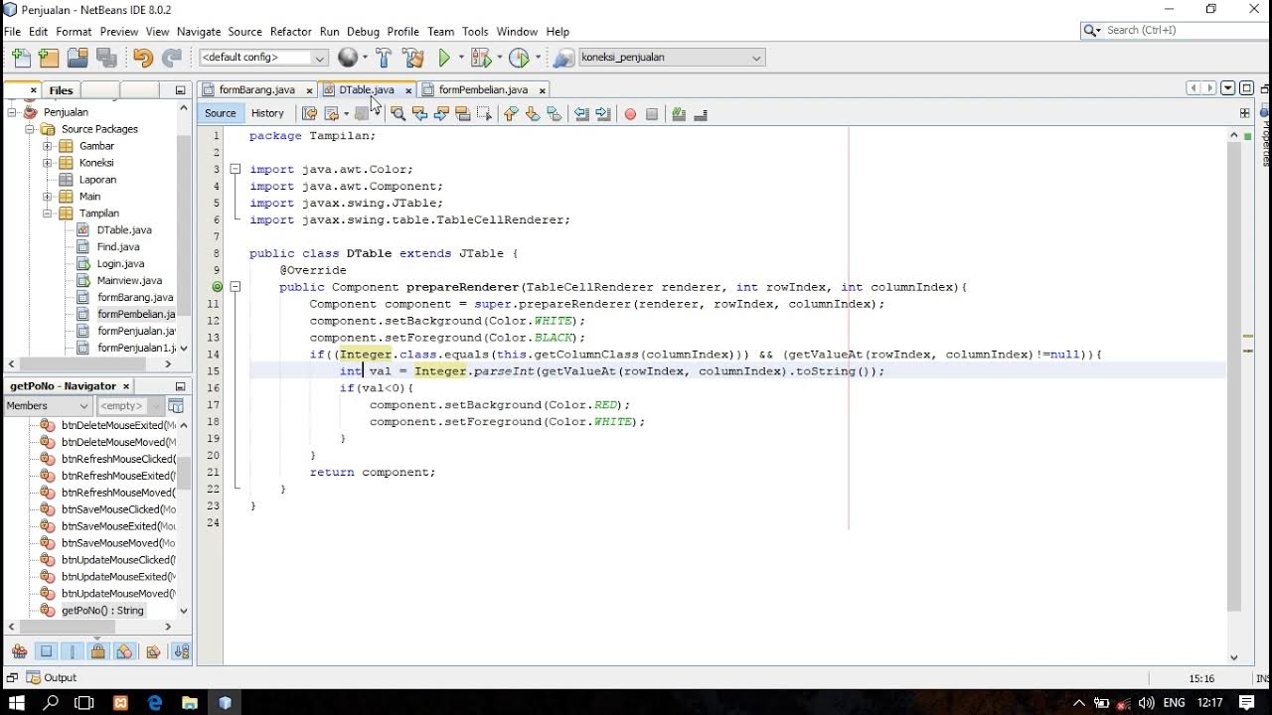Viewport: 1272px width, 715px height.
Task: Run project with green play icon
Action: coord(444,58)
